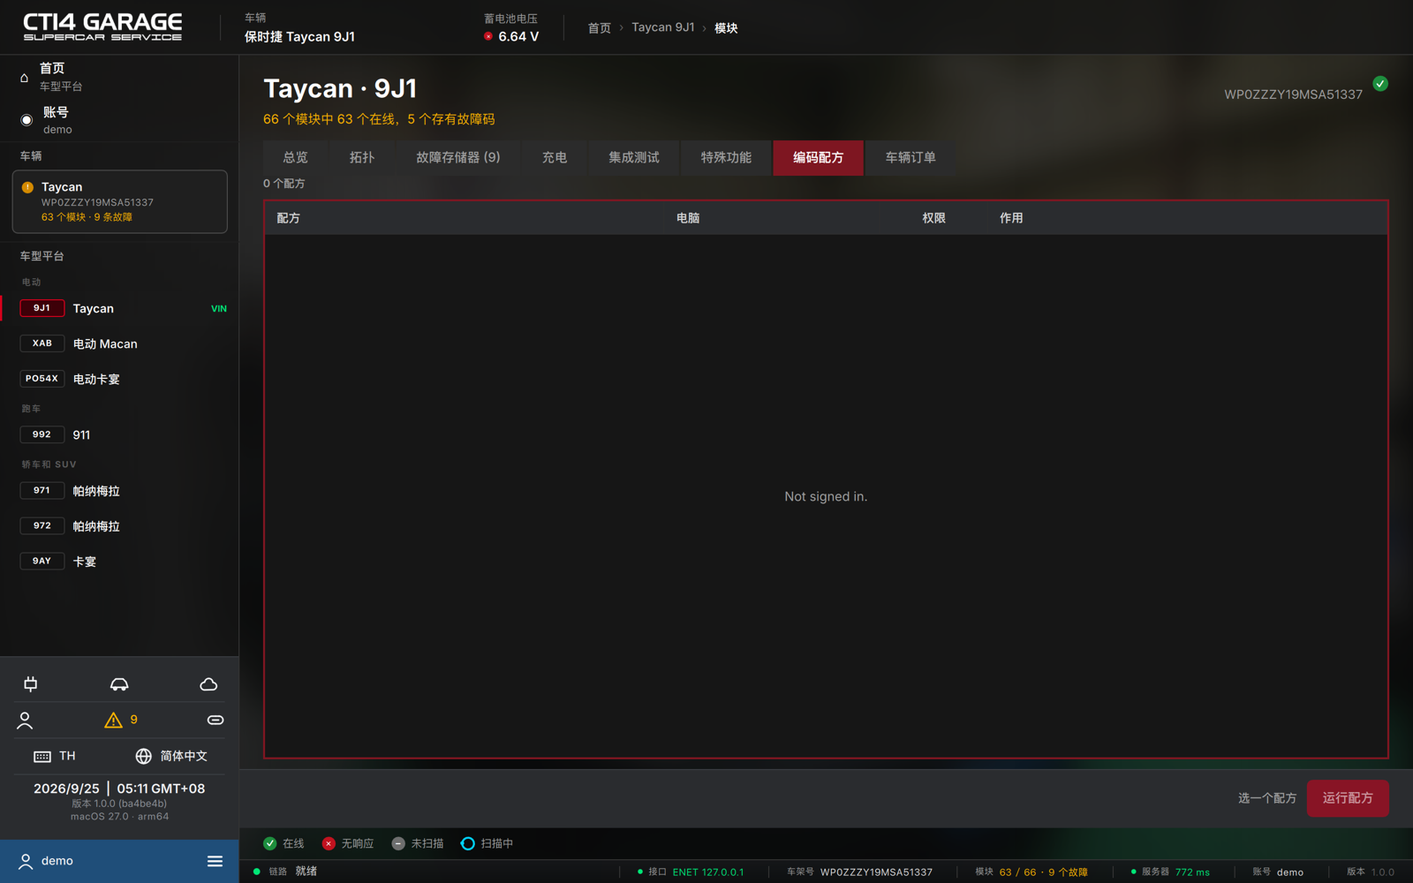Open the globe language selector 简体中文
Viewport: 1413px width, 883px height.
tap(171, 757)
